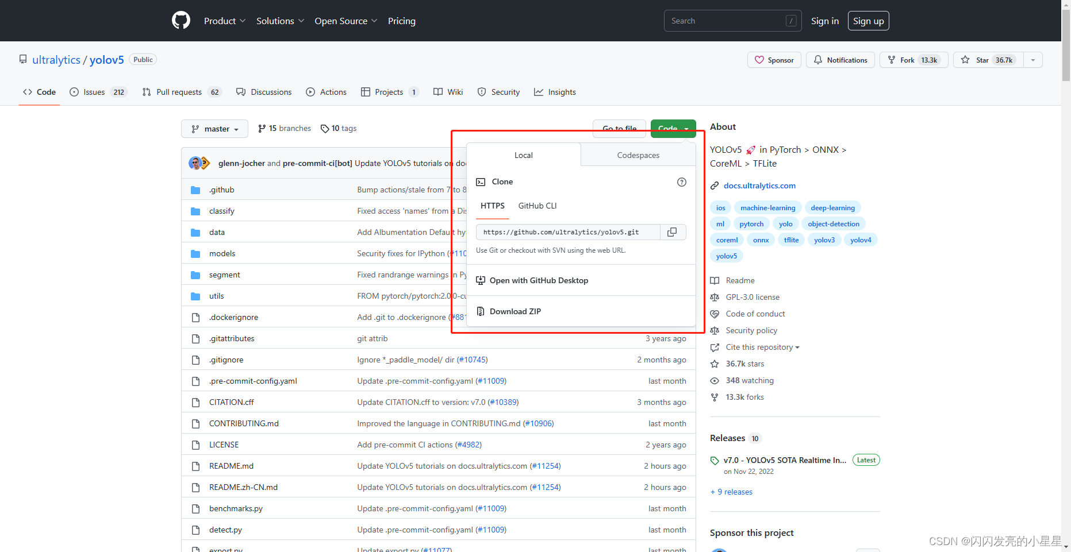This screenshot has height=552, width=1071.
Task: Select the Local tab
Action: click(x=524, y=155)
